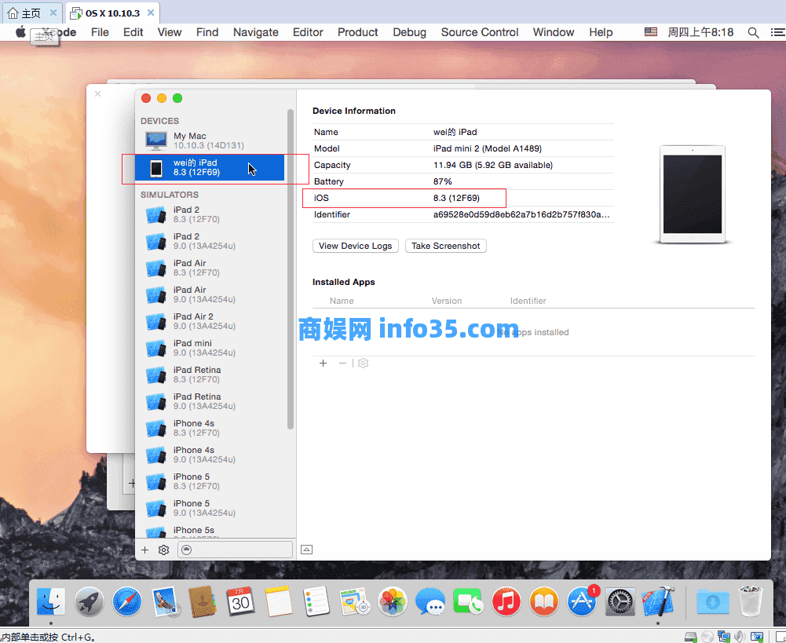Open System Preferences from the Dock
The image size is (786, 643).
620,601
